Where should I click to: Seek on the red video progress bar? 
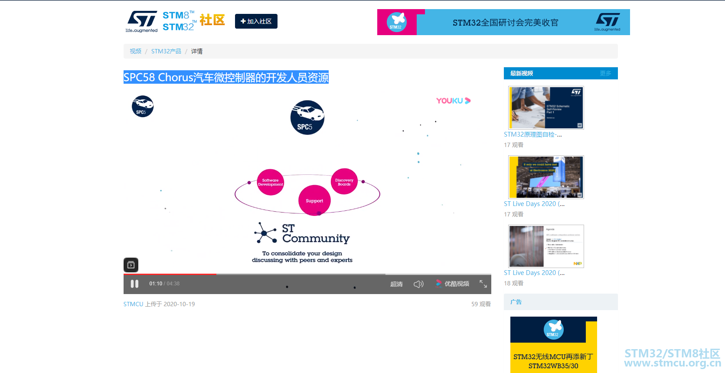coord(170,274)
